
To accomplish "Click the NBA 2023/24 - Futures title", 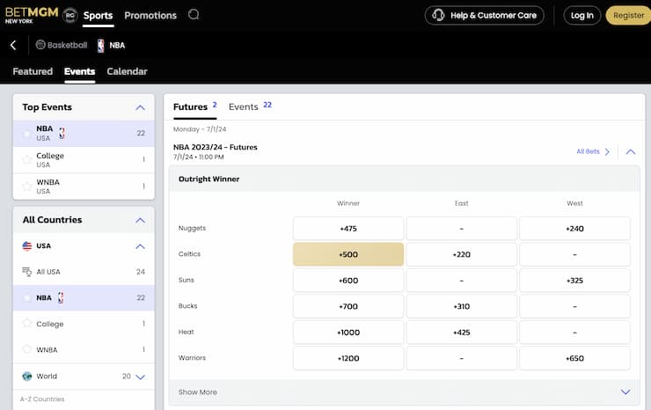I will [215, 147].
